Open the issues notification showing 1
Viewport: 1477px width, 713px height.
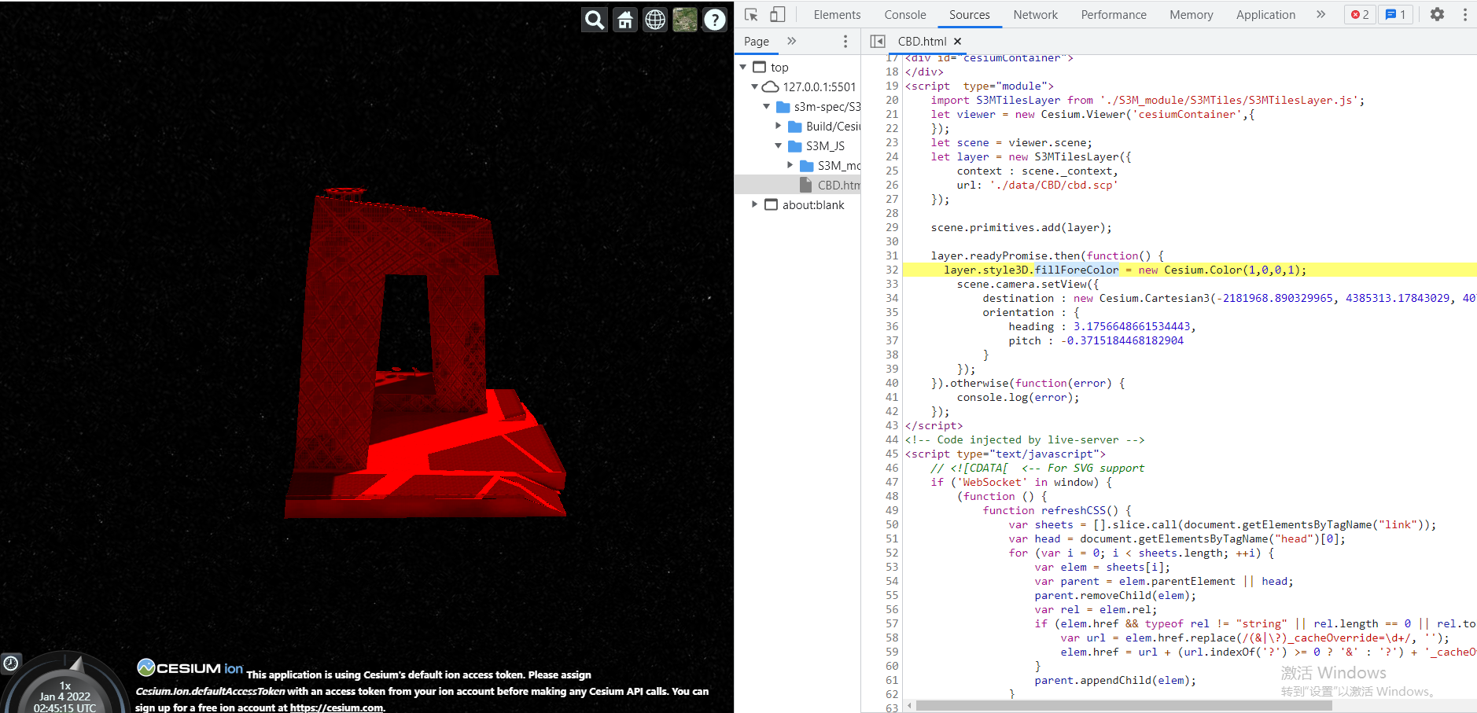(x=1395, y=14)
